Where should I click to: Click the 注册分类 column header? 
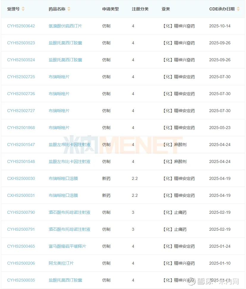140,9
